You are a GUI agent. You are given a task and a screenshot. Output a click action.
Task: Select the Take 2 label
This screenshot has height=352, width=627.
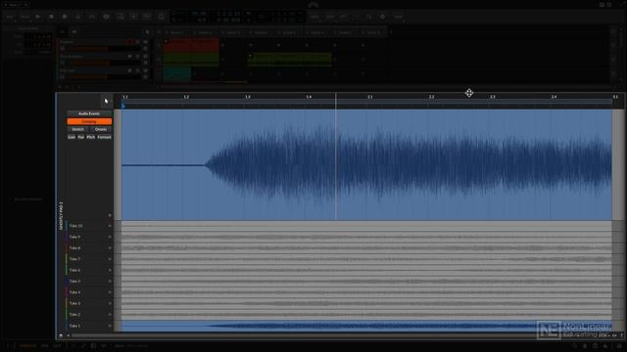[74, 315]
